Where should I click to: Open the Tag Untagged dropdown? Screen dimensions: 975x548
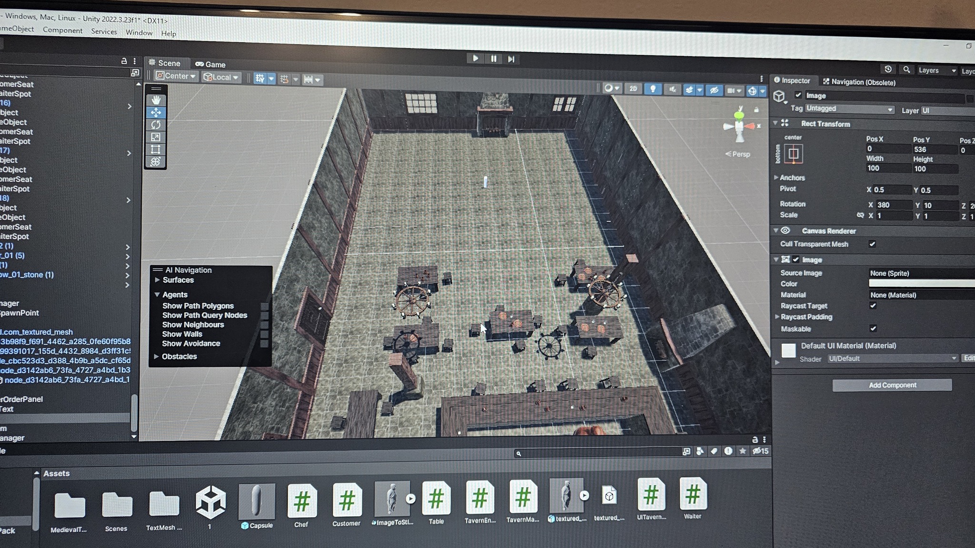coord(849,109)
